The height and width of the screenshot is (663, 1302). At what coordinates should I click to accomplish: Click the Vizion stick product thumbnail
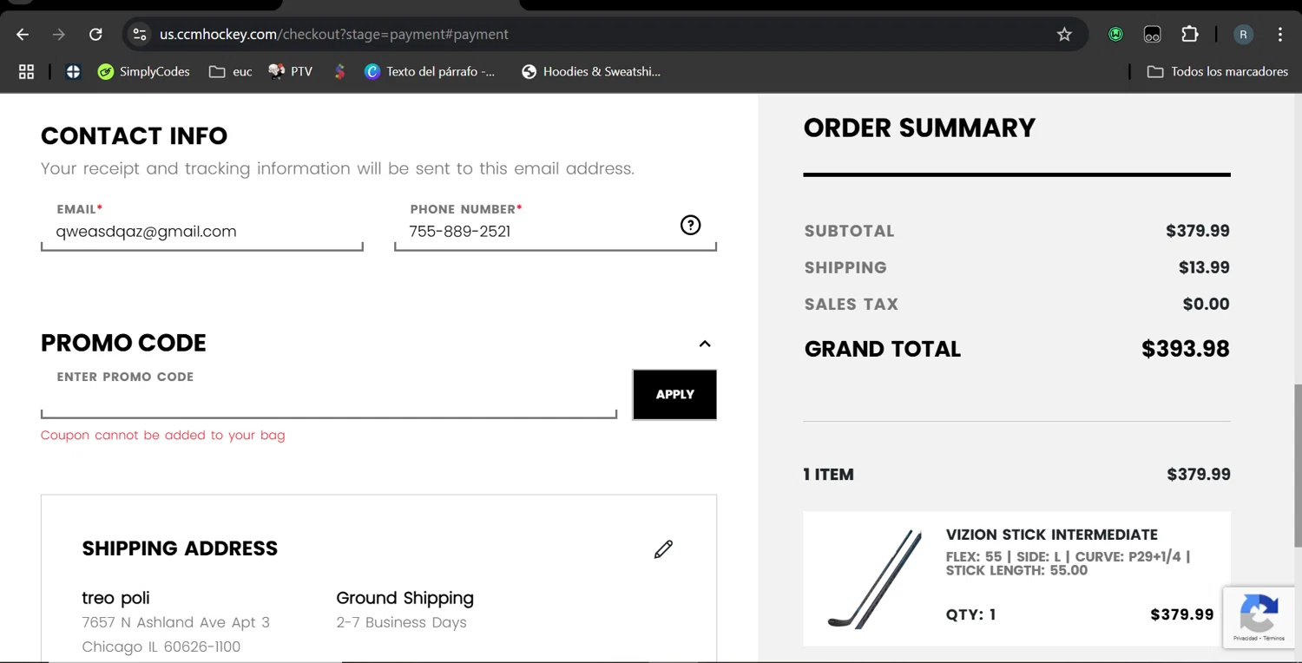pyautogui.click(x=873, y=579)
